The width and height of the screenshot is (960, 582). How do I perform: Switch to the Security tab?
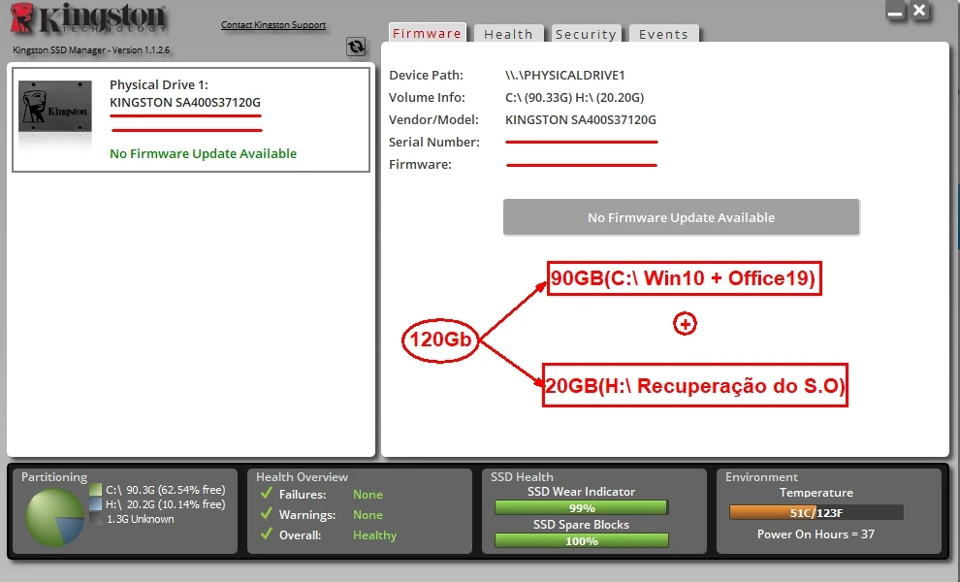586,34
